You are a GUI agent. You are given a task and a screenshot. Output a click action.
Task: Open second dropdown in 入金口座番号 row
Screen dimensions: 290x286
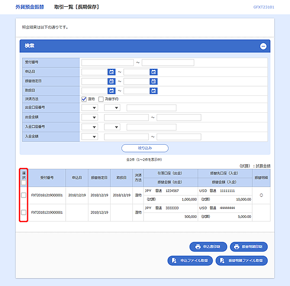tap(112, 127)
